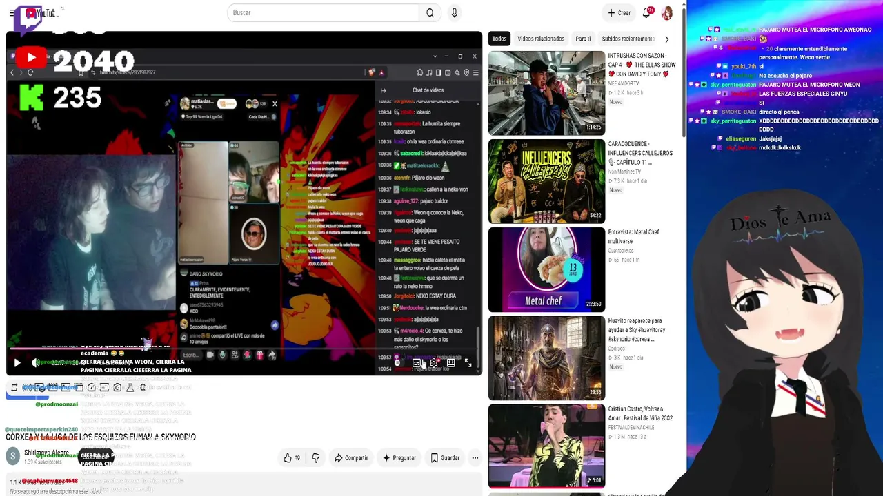Play the video with the play button
Viewport: 883px width, 496px height.
coord(17,362)
